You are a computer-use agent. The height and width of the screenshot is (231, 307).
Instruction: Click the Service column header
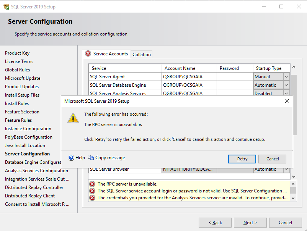(x=125, y=68)
